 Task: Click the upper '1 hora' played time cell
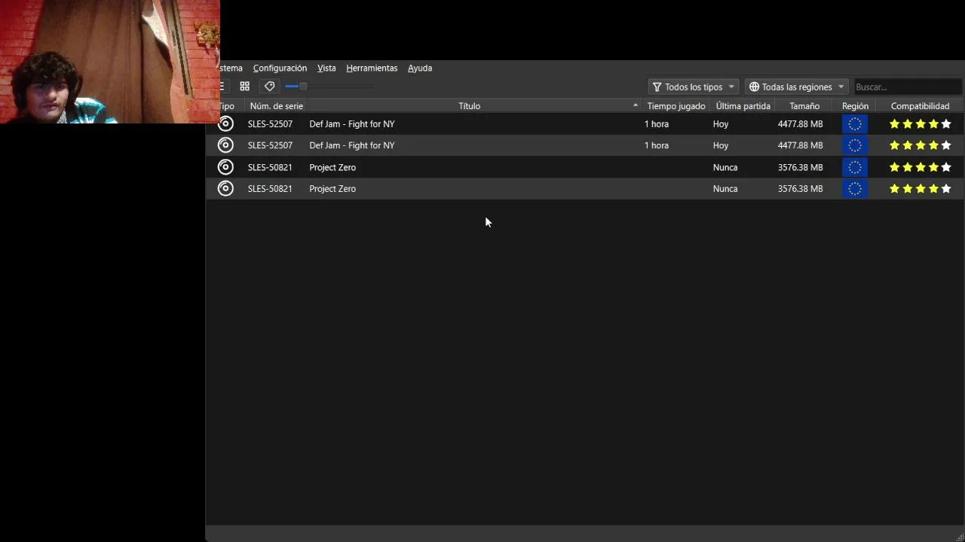656,124
